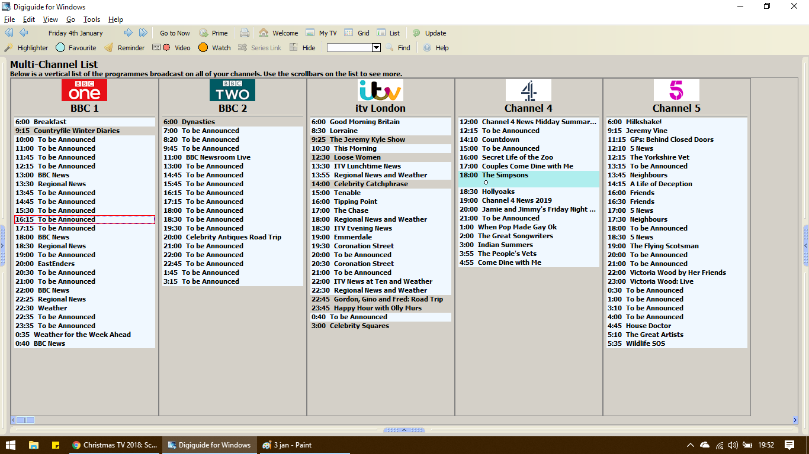Switch to the List view
Image resolution: width=809 pixels, height=454 pixels.
click(x=388, y=33)
